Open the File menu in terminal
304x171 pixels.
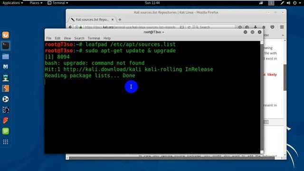[49, 38]
